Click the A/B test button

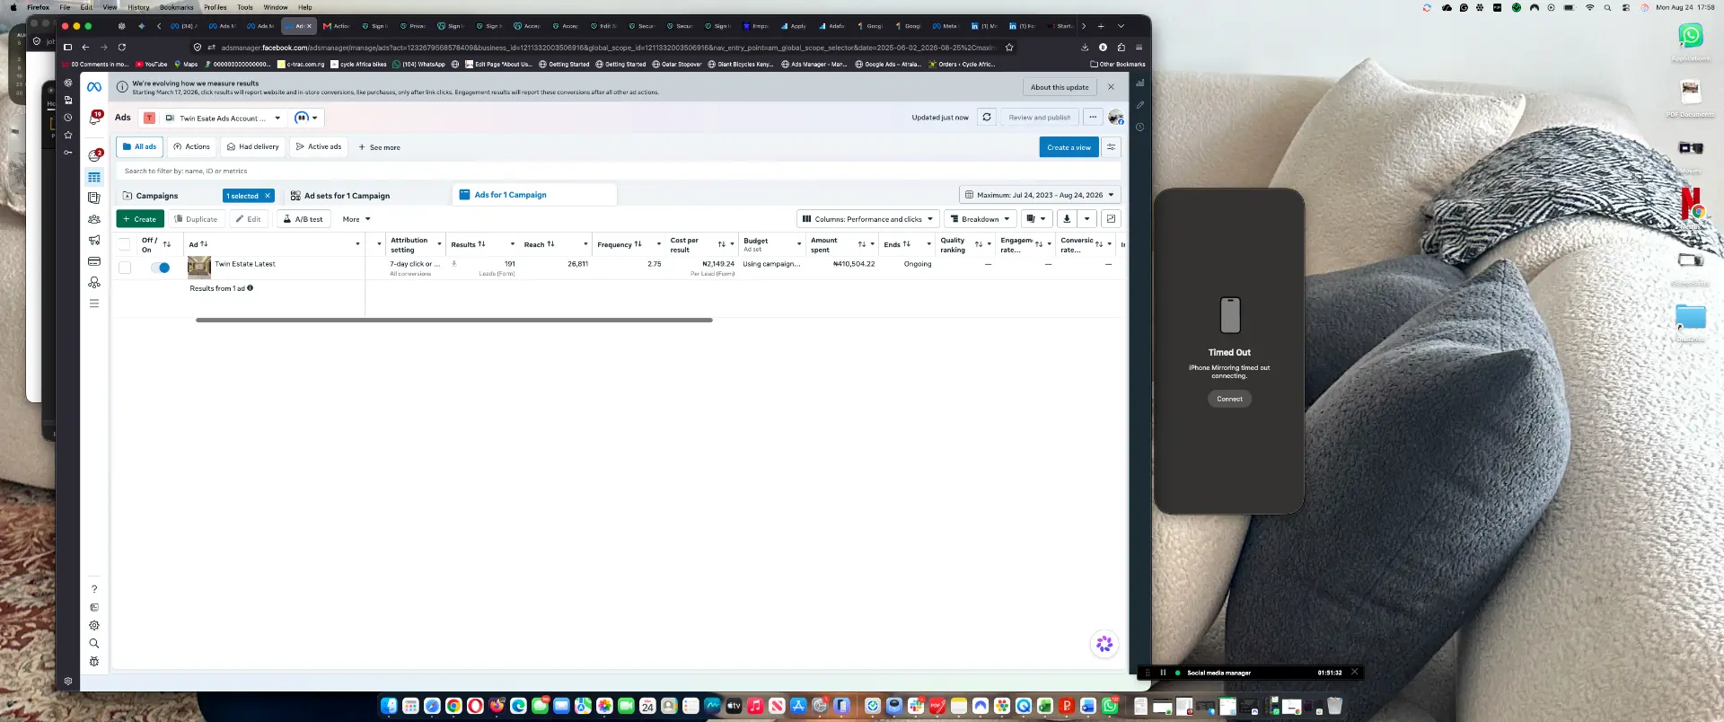tap(303, 219)
